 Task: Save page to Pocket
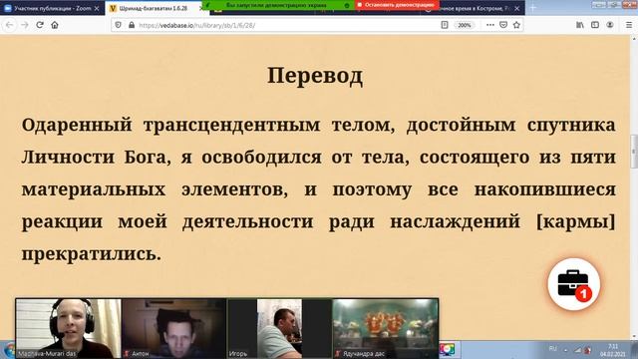[503, 25]
